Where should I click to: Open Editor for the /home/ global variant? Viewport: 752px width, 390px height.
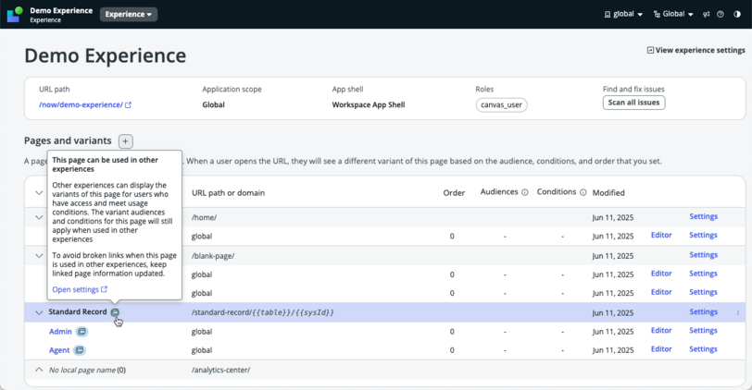tap(661, 235)
